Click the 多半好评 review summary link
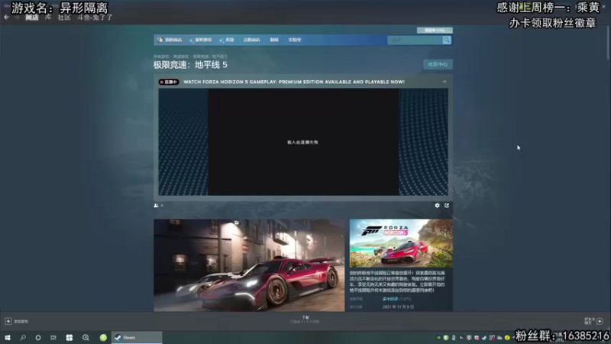 pyautogui.click(x=390, y=299)
